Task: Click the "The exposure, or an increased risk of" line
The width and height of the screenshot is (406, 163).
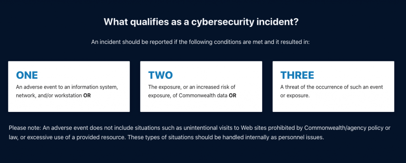Action: click(x=192, y=87)
